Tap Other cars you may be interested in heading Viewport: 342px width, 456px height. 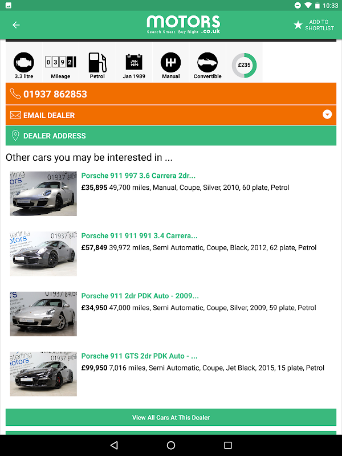(89, 157)
